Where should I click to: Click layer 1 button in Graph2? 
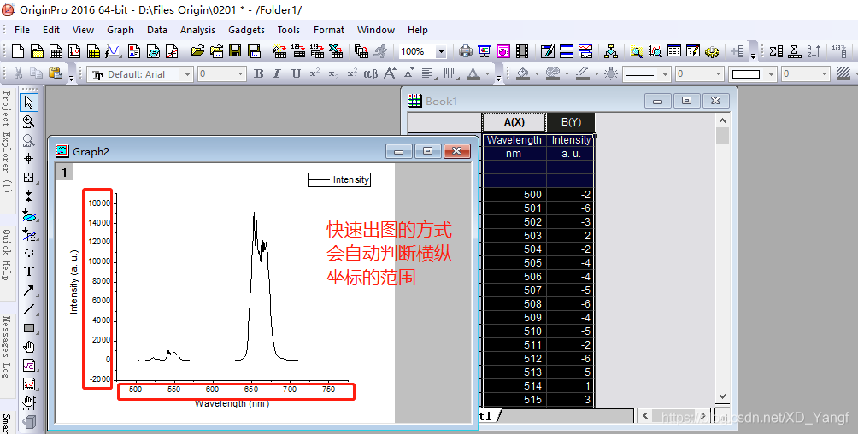pyautogui.click(x=64, y=173)
